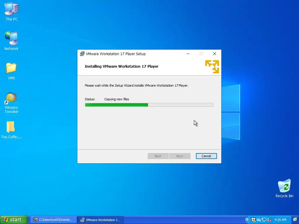Click the 'Please wait while the Setup Wizard' text

[x=137, y=85]
